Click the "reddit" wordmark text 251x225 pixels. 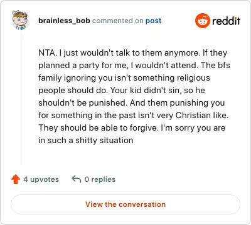tap(226, 21)
